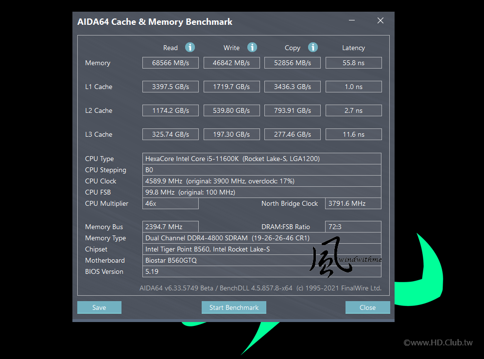Click the Memory Bus field 2394.7 MHz
Viewport: 484px width, 359px height.
pos(171,227)
